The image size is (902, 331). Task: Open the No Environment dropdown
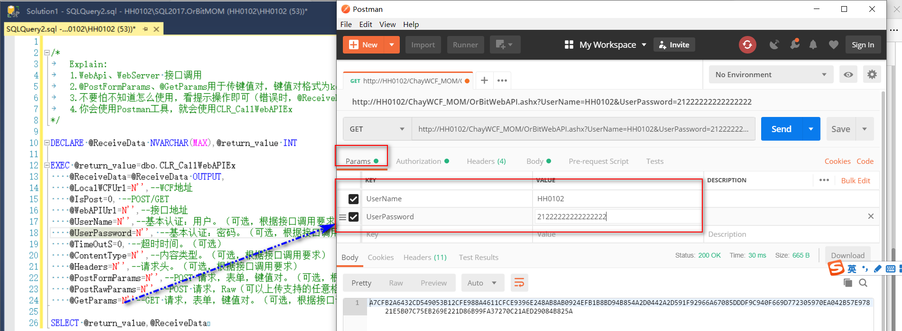(x=771, y=74)
